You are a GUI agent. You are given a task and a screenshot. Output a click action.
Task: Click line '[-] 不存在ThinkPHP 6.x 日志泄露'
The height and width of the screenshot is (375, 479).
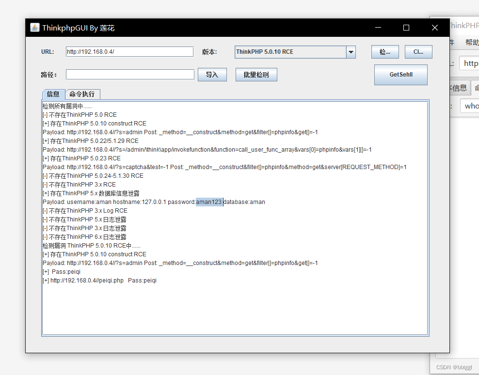click(x=84, y=237)
